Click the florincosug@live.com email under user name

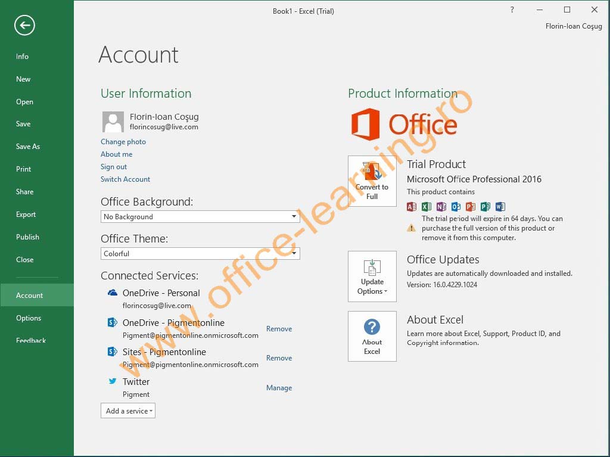[164, 127]
